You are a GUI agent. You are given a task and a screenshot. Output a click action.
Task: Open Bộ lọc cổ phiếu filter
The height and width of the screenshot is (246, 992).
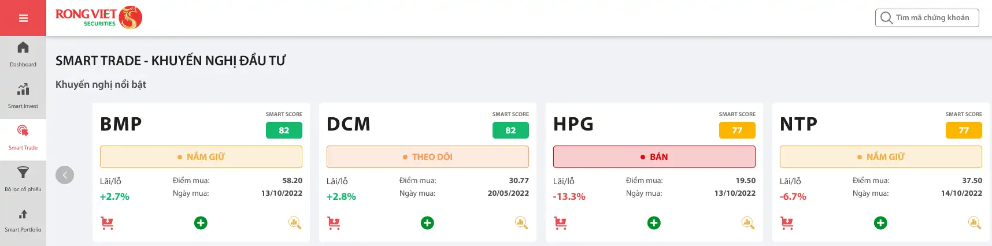(x=23, y=179)
